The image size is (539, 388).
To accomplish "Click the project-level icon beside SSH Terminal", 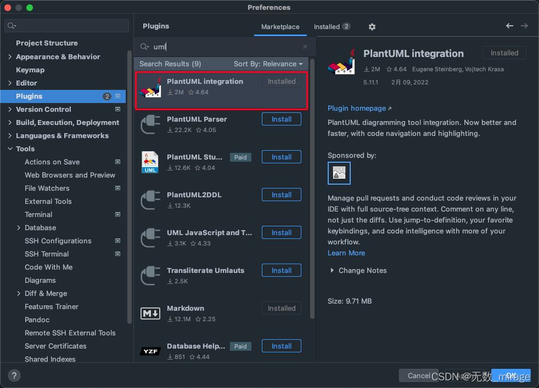I will click(x=118, y=254).
